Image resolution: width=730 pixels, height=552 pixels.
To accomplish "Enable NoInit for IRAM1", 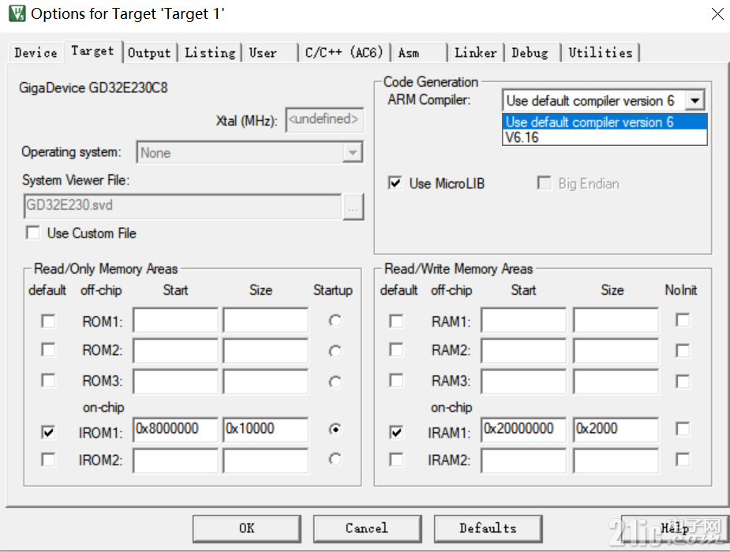I will 683,429.
